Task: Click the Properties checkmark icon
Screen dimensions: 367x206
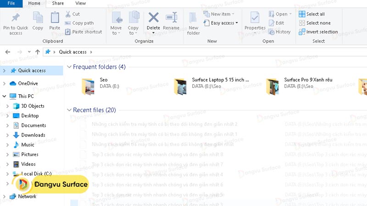Action: pos(255,17)
